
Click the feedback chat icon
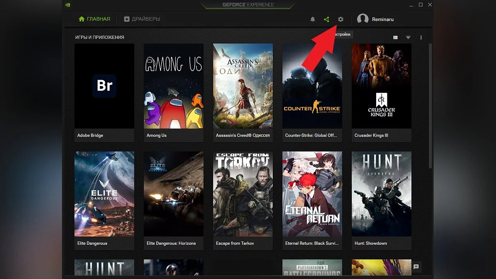(x=416, y=267)
